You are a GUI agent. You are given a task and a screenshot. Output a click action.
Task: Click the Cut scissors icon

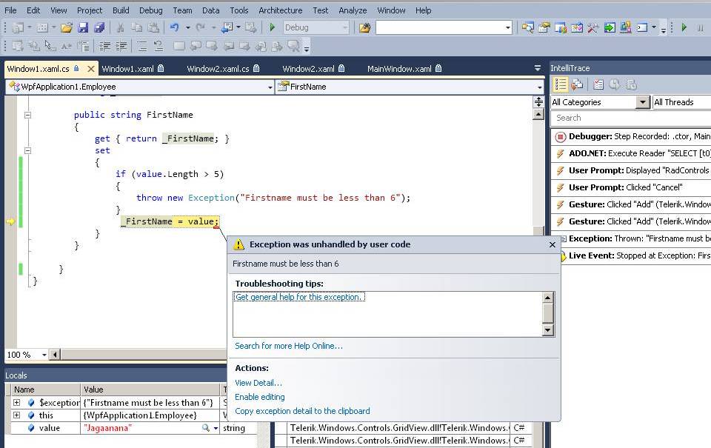[x=120, y=27]
